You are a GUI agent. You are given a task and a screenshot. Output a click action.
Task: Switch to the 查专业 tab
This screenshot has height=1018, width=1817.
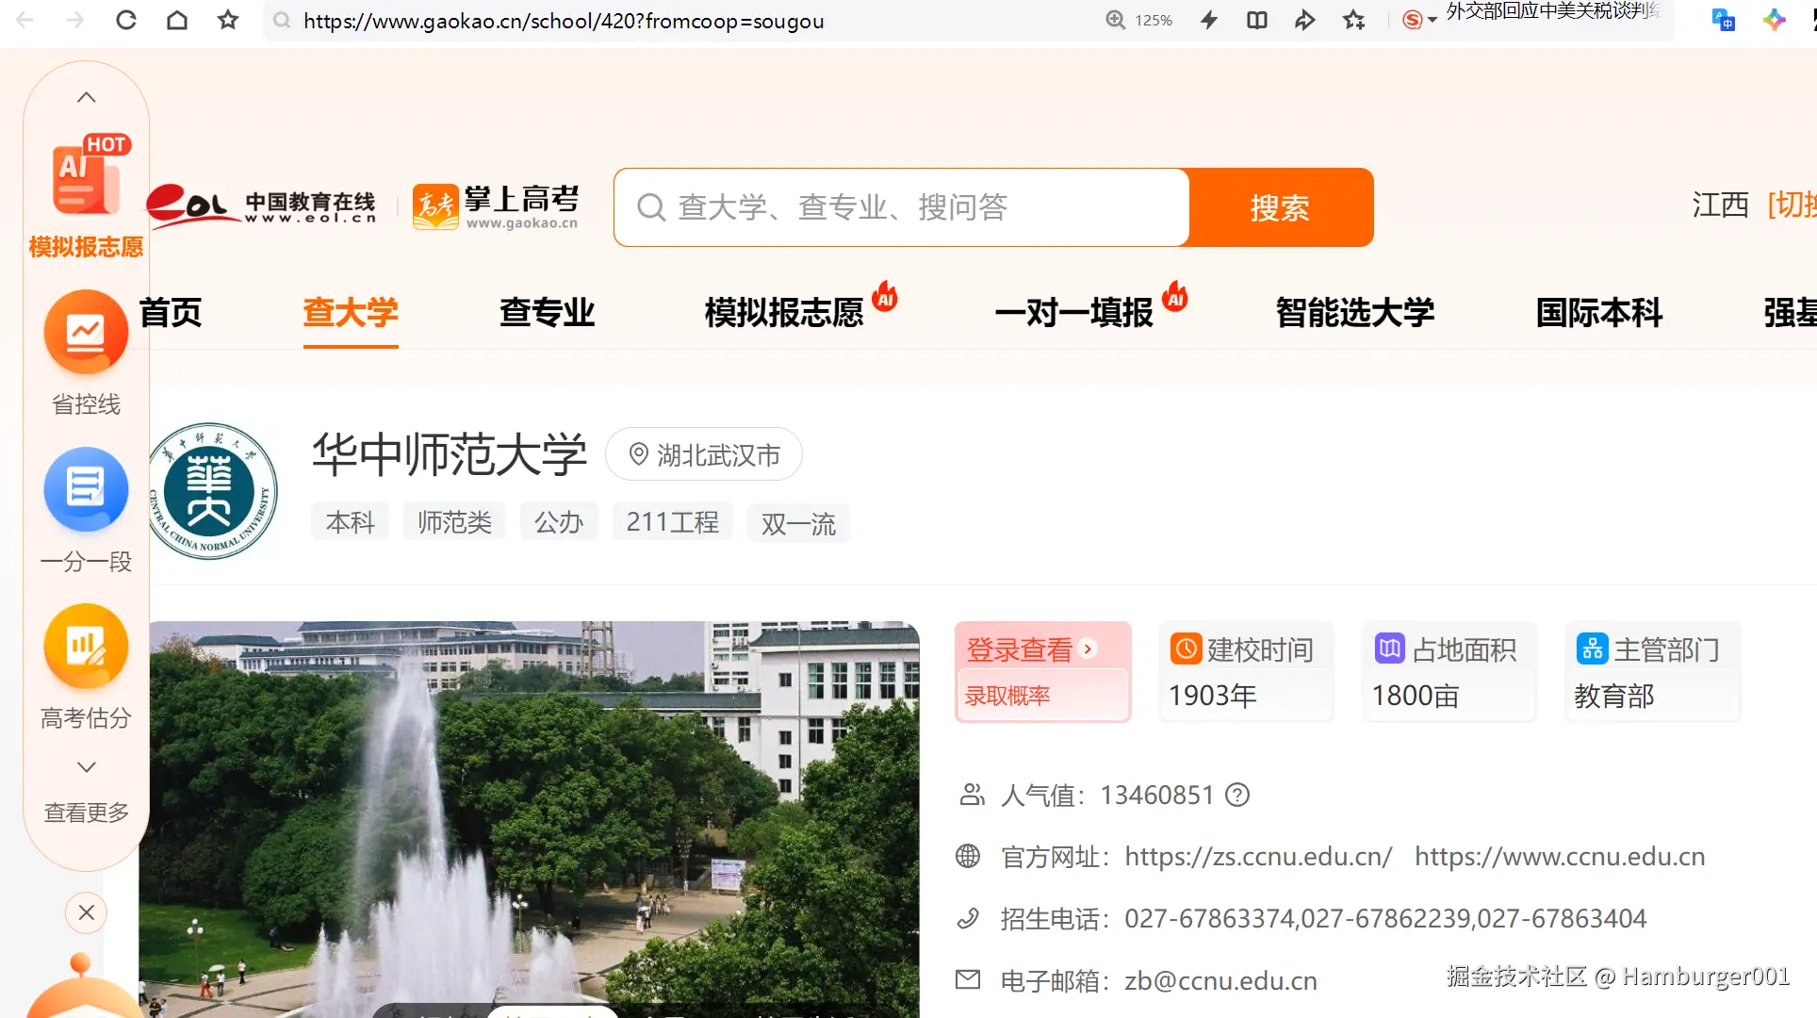click(547, 312)
